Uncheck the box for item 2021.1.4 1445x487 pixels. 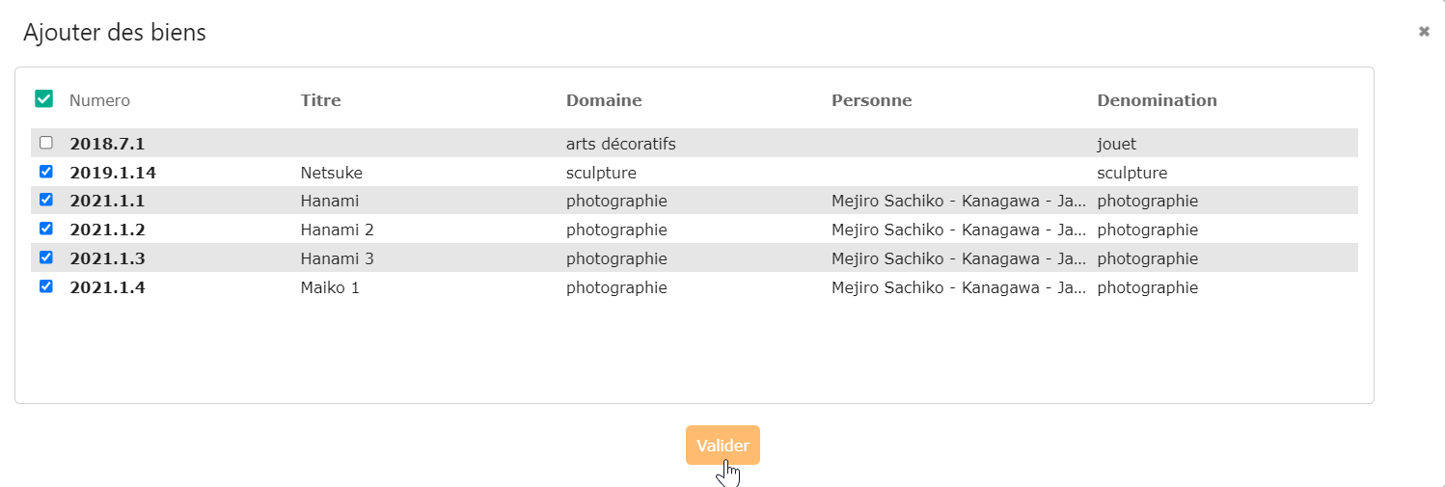[45, 286]
